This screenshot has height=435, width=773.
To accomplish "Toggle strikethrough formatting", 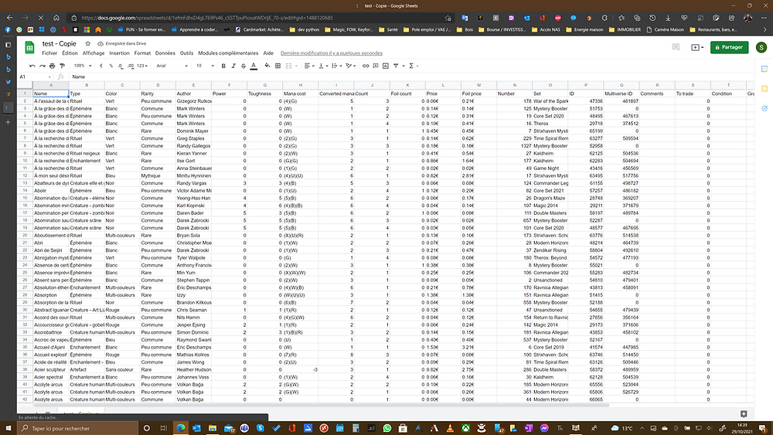I will [243, 66].
